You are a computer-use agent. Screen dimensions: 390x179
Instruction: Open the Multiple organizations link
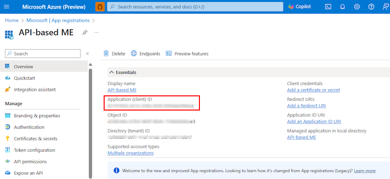(x=131, y=153)
